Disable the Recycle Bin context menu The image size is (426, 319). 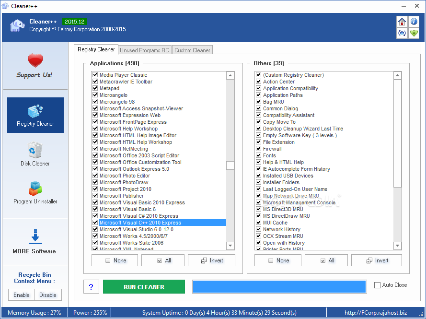pos(48,295)
